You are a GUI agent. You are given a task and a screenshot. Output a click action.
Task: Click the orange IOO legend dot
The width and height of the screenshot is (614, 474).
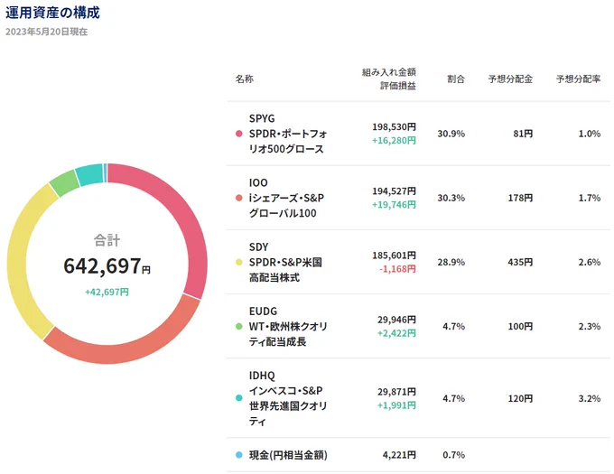coord(239,198)
